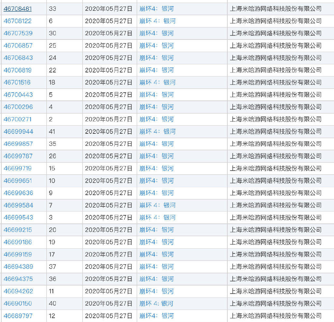Image resolution: width=334 pixels, height=322 pixels.
Task: Open application number 46699159
Action: (x=18, y=254)
